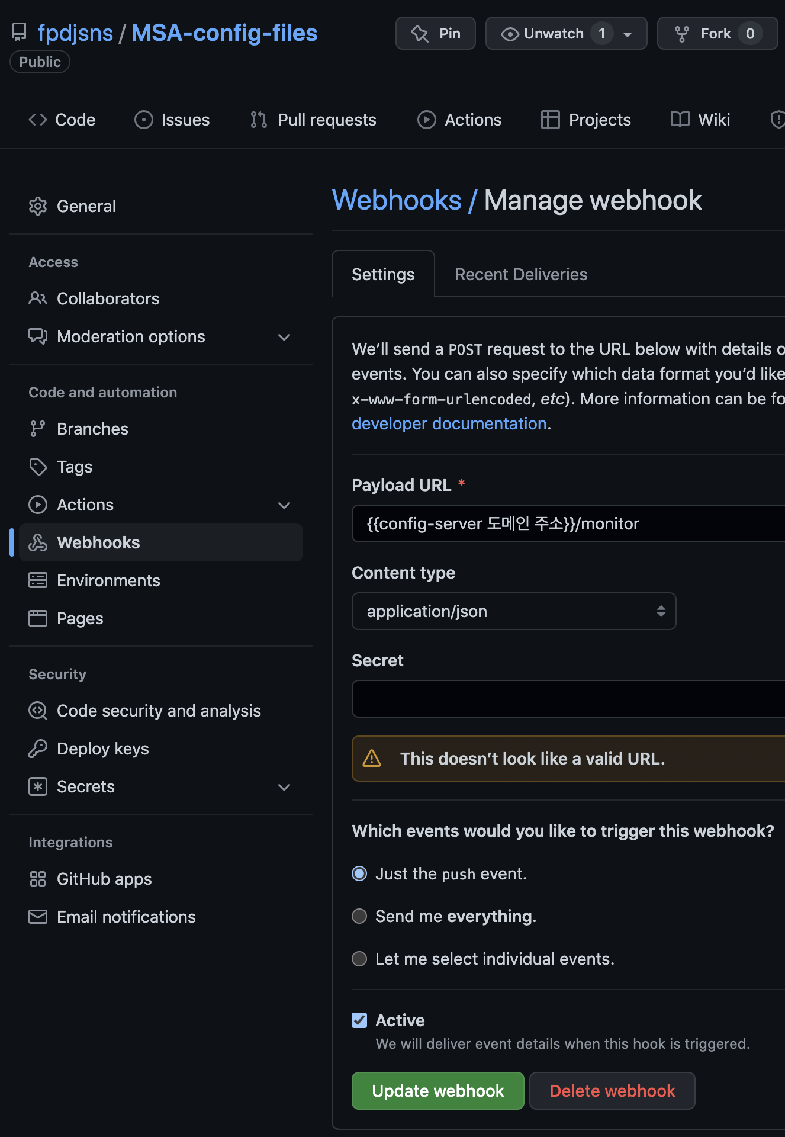Click the Environments server icon
The image size is (785, 1137).
pos(38,580)
